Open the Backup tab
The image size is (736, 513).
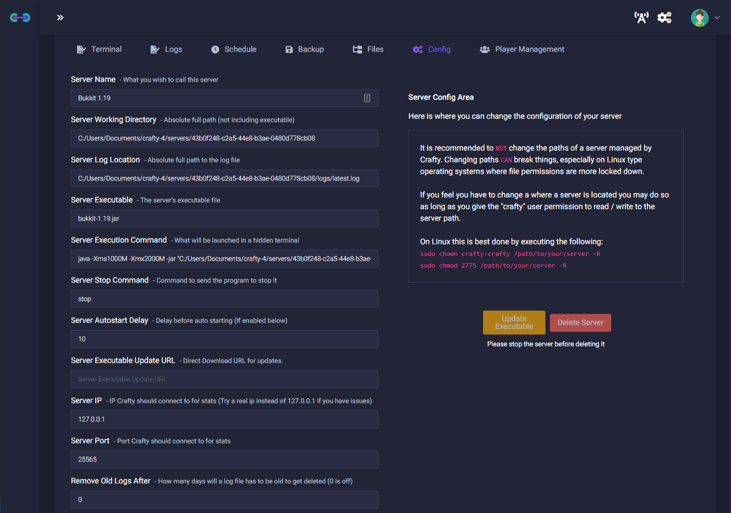click(304, 50)
